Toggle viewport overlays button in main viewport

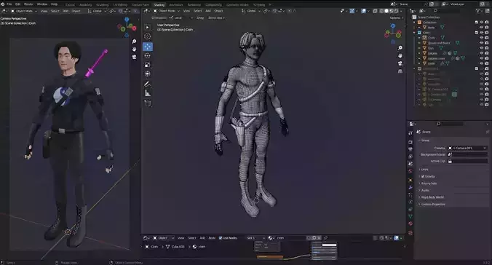pyautogui.click(x=364, y=11)
